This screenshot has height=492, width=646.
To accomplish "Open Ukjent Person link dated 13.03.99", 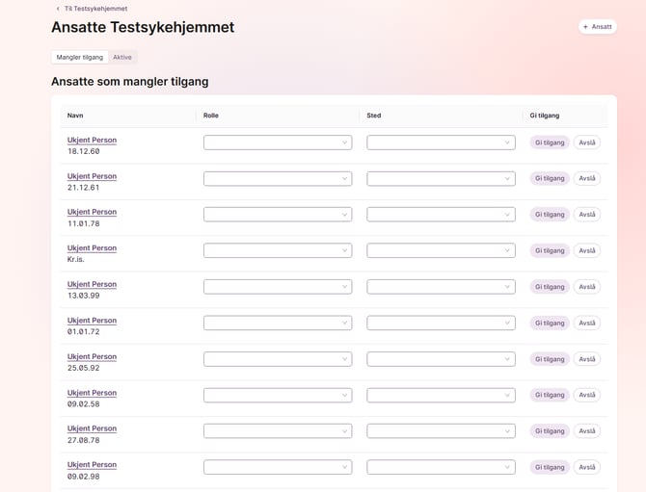I will click(92, 284).
